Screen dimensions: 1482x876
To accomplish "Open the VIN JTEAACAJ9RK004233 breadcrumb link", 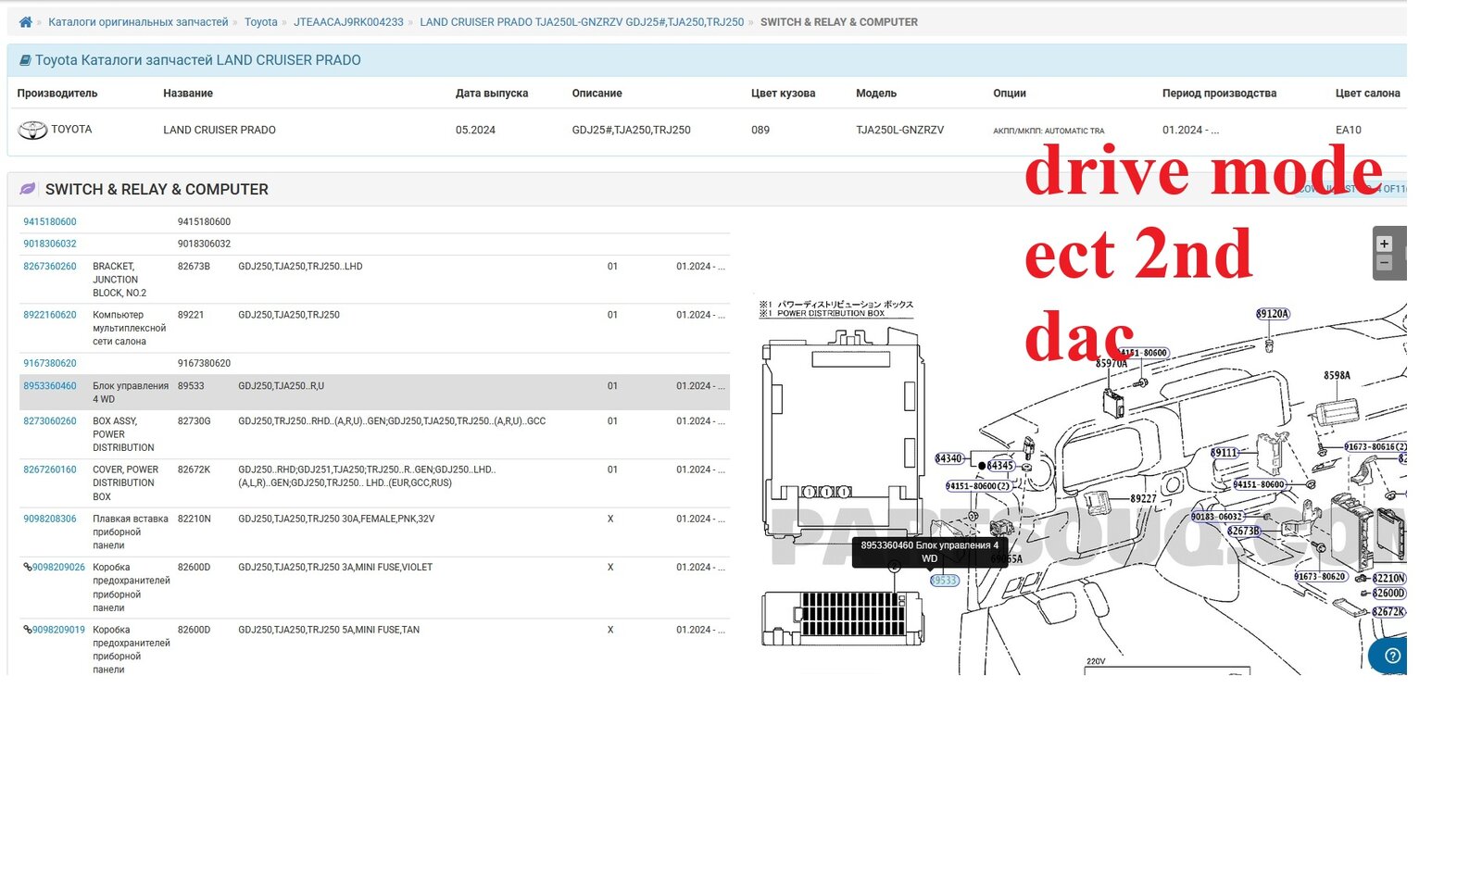I will click(348, 22).
